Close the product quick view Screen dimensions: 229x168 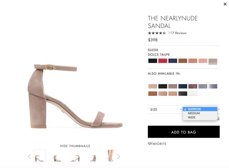(x=225, y=4)
